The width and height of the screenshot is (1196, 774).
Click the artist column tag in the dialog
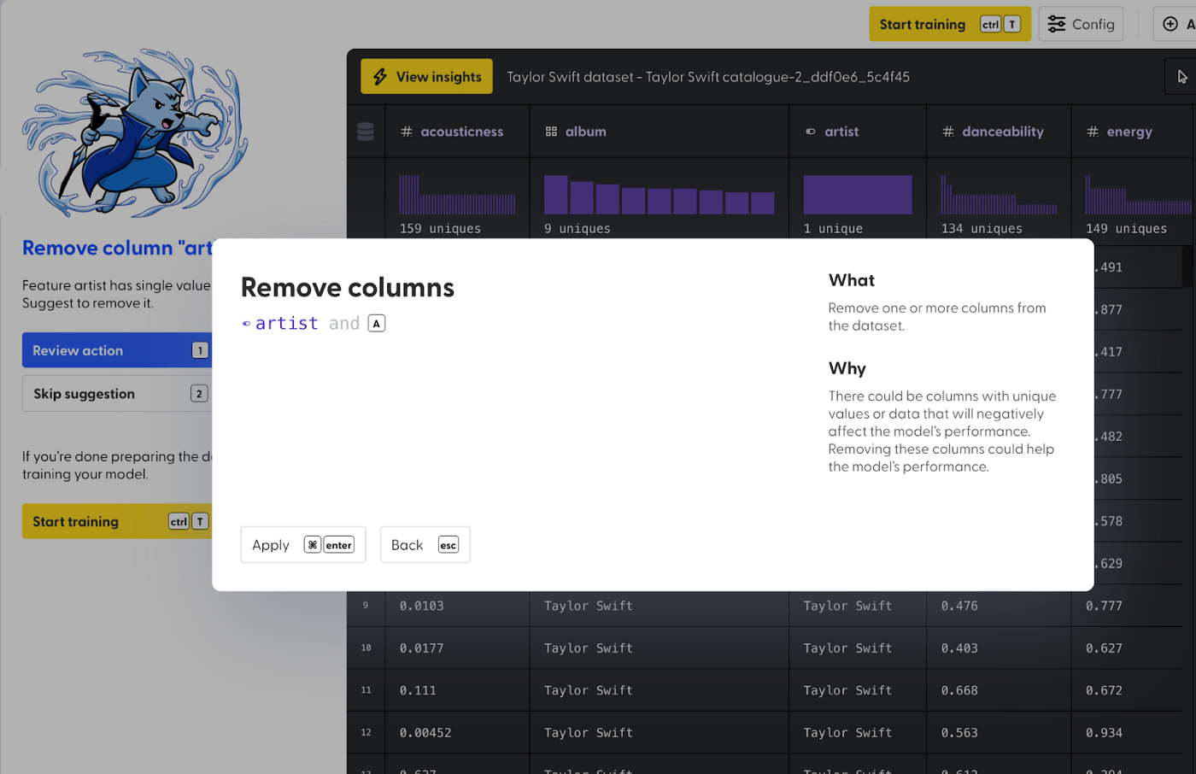(x=280, y=323)
